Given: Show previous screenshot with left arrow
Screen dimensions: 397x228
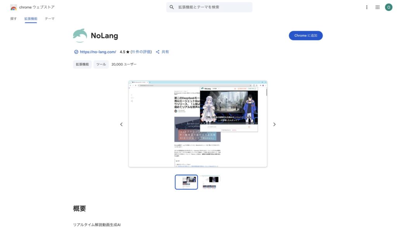Looking at the screenshot, I should click(121, 124).
